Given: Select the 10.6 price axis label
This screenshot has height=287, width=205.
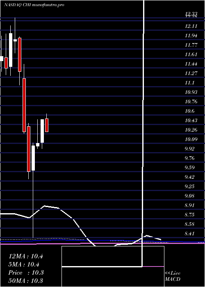Looking at the screenshot, I should click(x=189, y=111).
